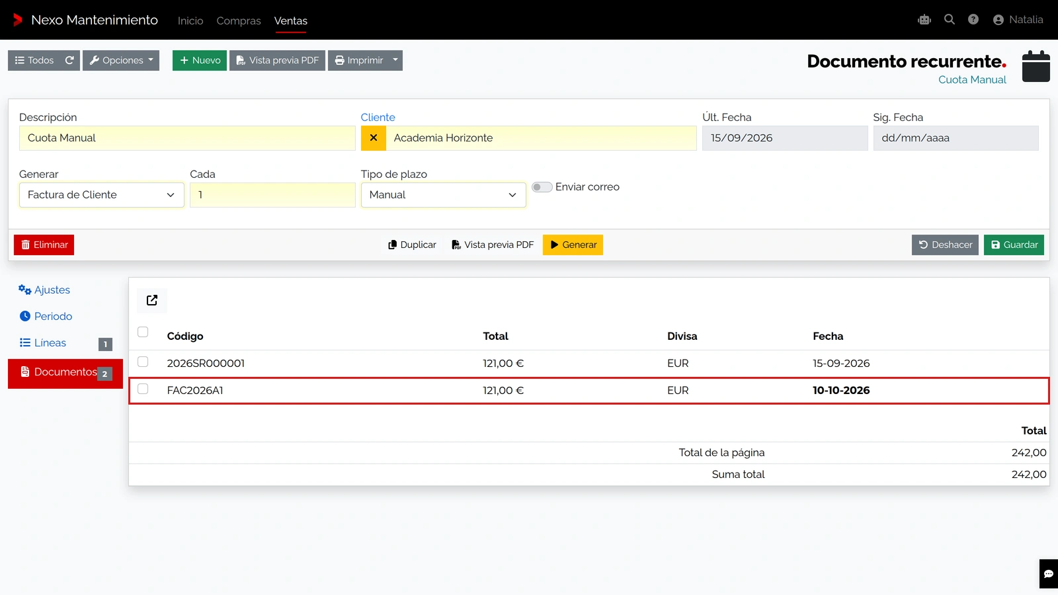Open the search magnifier icon
Viewport: 1058px width, 595px height.
(x=950, y=20)
